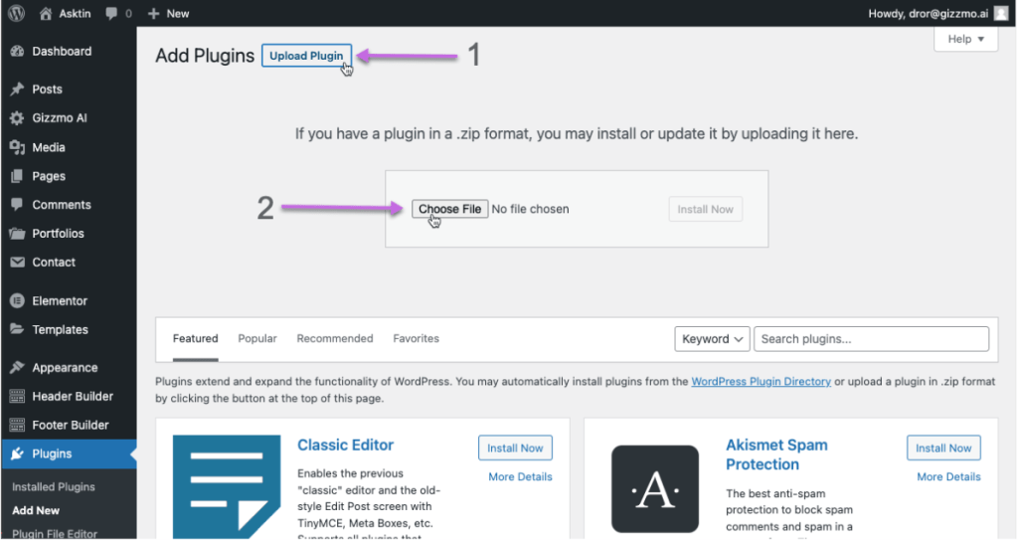This screenshot has height=540, width=1018.
Task: Open the Keyword search type dropdown
Action: pyautogui.click(x=712, y=339)
